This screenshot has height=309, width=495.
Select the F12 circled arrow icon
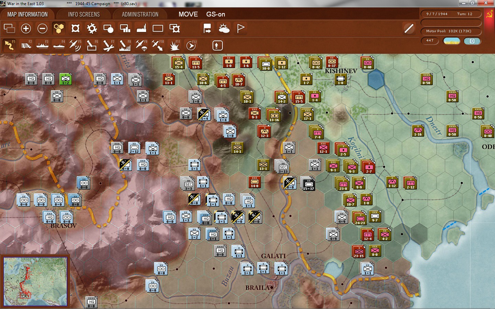191,45
